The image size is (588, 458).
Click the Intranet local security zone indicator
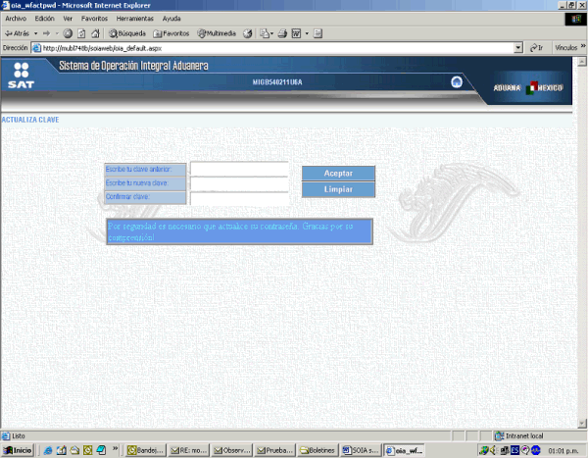point(519,435)
